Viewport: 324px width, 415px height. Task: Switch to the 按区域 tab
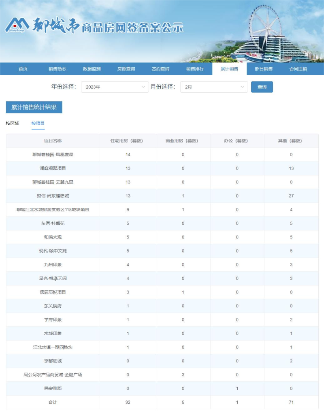click(11, 123)
